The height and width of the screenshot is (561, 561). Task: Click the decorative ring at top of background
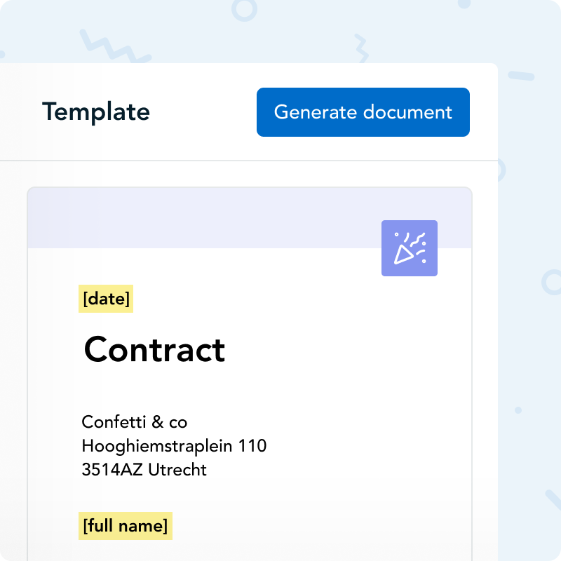tap(243, 9)
